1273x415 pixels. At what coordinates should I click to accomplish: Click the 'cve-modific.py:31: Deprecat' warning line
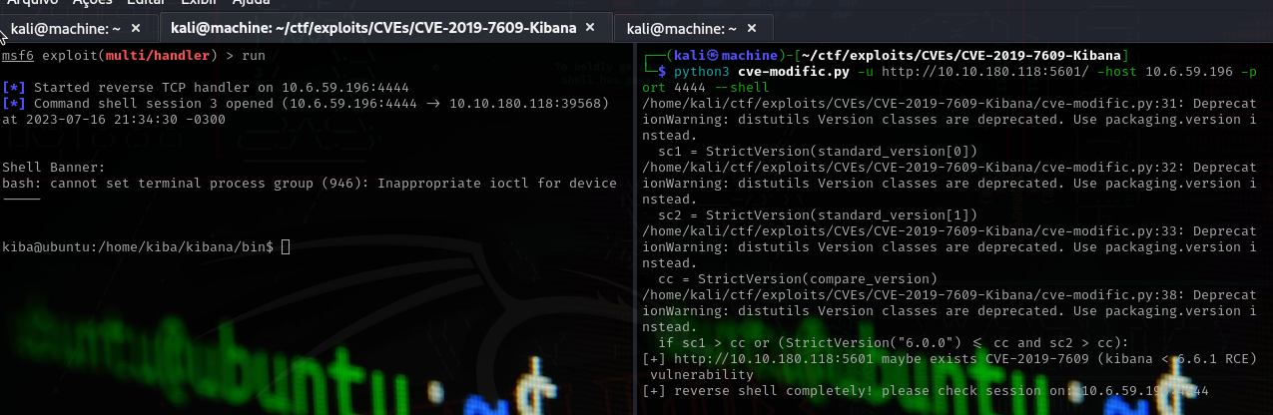click(950, 103)
